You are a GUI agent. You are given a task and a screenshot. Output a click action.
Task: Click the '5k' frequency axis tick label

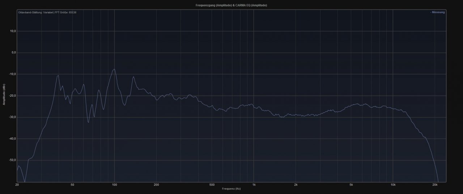coord(351,185)
